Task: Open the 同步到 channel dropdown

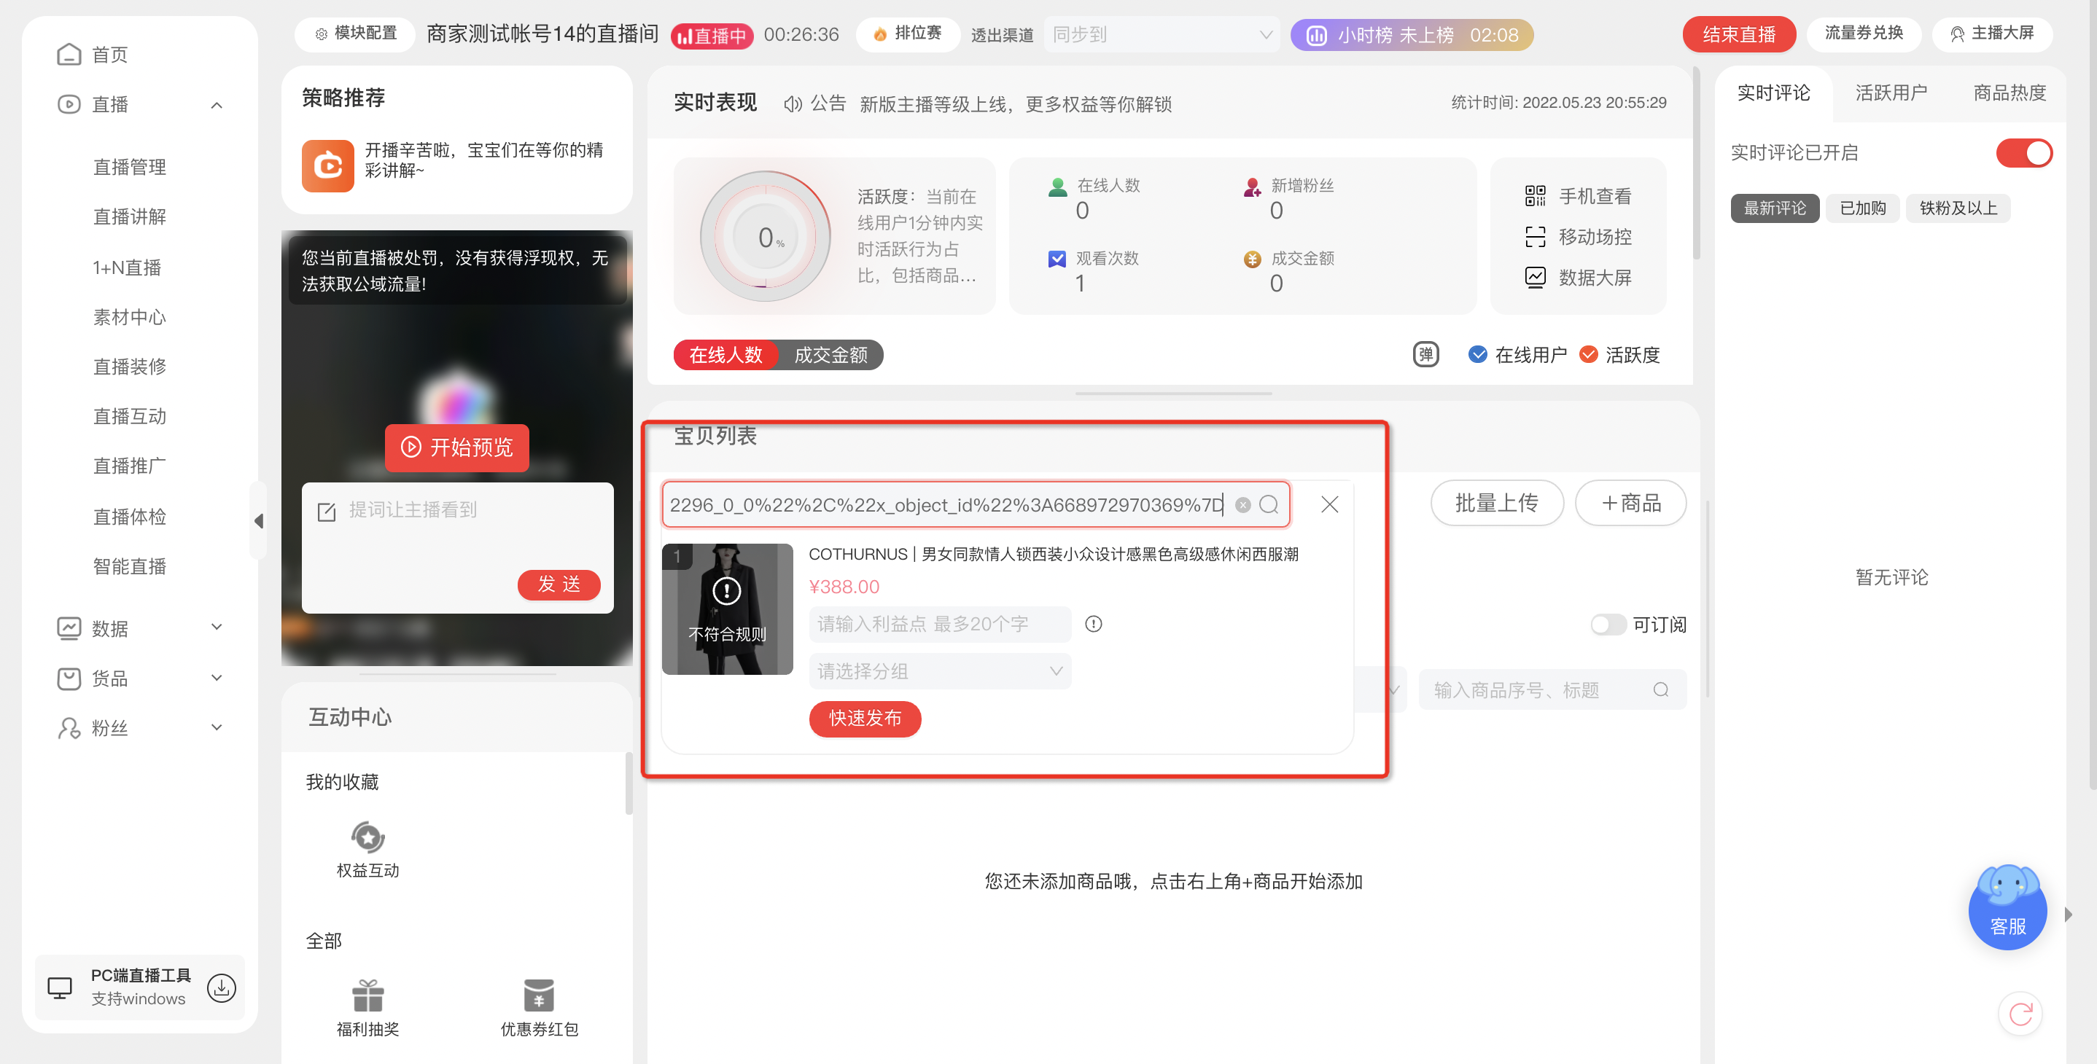Action: (x=1162, y=34)
